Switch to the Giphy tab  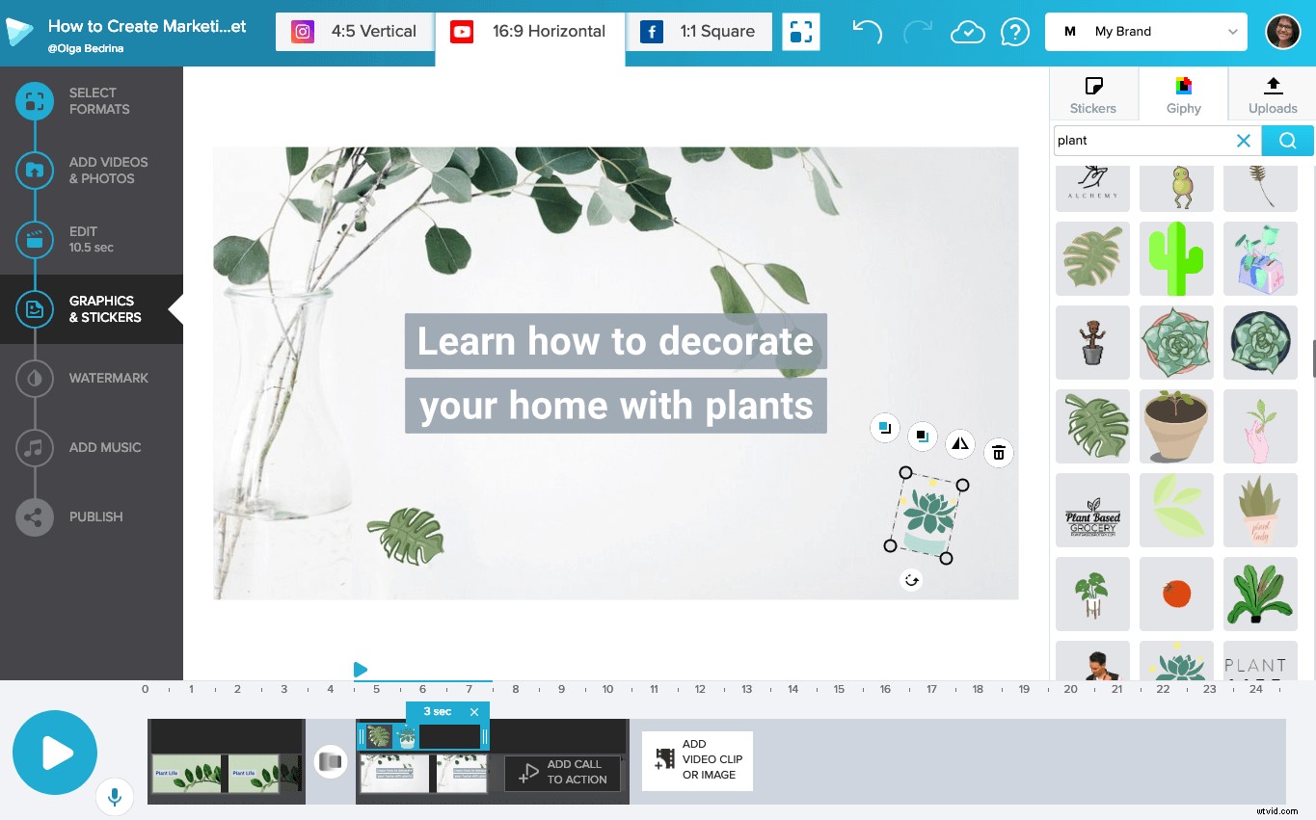click(x=1183, y=93)
